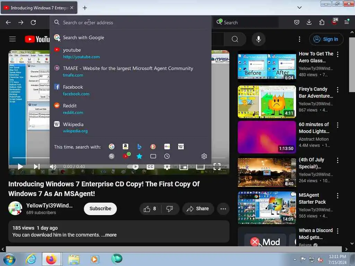Dislike the video
The image size is (355, 266).
(170, 209)
